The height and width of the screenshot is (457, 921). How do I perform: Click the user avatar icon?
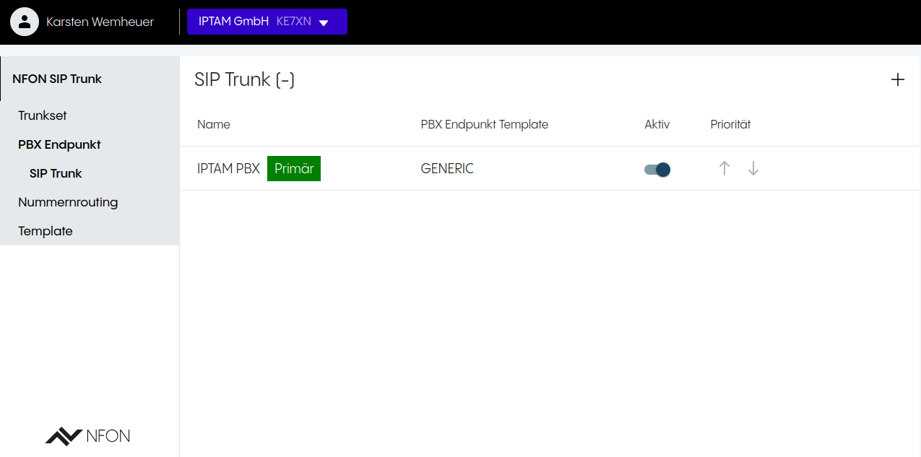25,22
